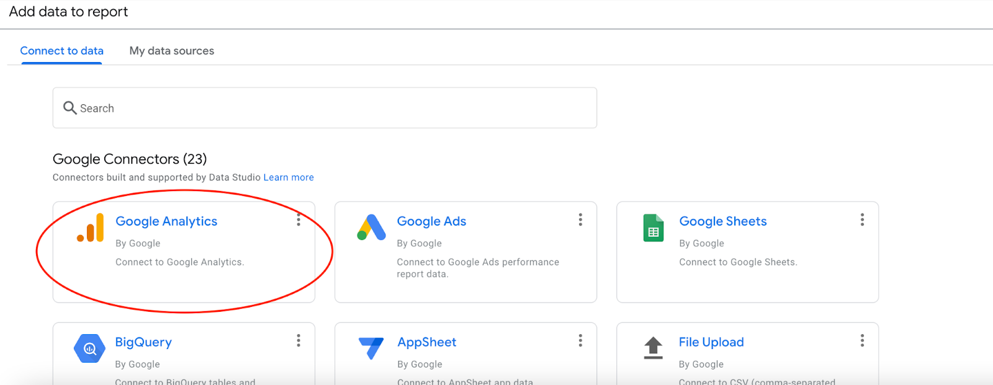This screenshot has width=993, height=385.
Task: Click 'Connect to Google Sheets.' description text
Action: (x=738, y=262)
